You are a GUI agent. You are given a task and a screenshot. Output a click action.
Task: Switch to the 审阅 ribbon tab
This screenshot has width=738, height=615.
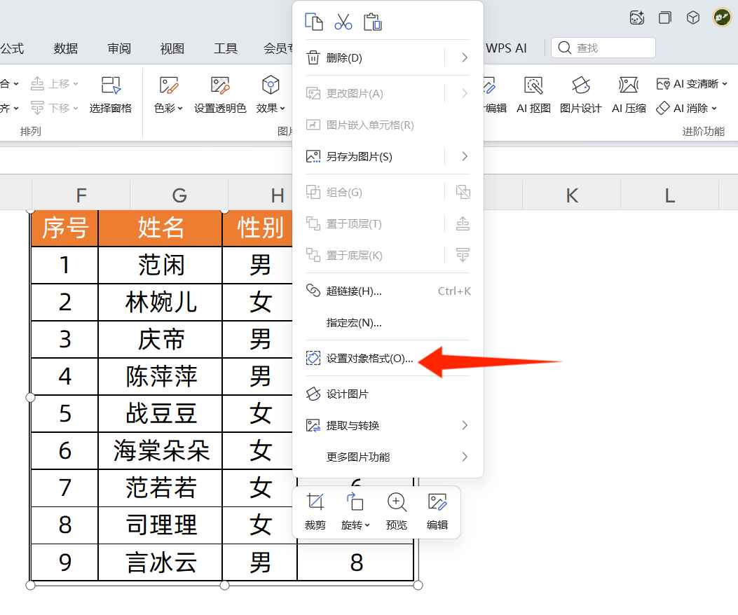click(118, 48)
